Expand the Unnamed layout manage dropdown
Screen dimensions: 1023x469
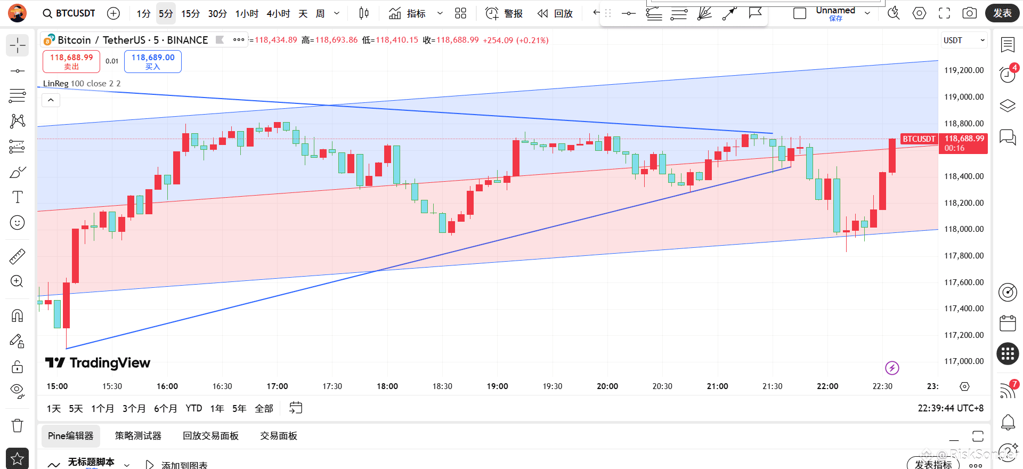coord(867,13)
